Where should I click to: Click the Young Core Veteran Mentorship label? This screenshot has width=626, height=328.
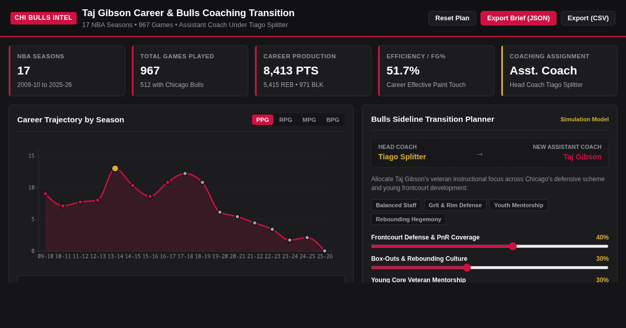(x=418, y=280)
